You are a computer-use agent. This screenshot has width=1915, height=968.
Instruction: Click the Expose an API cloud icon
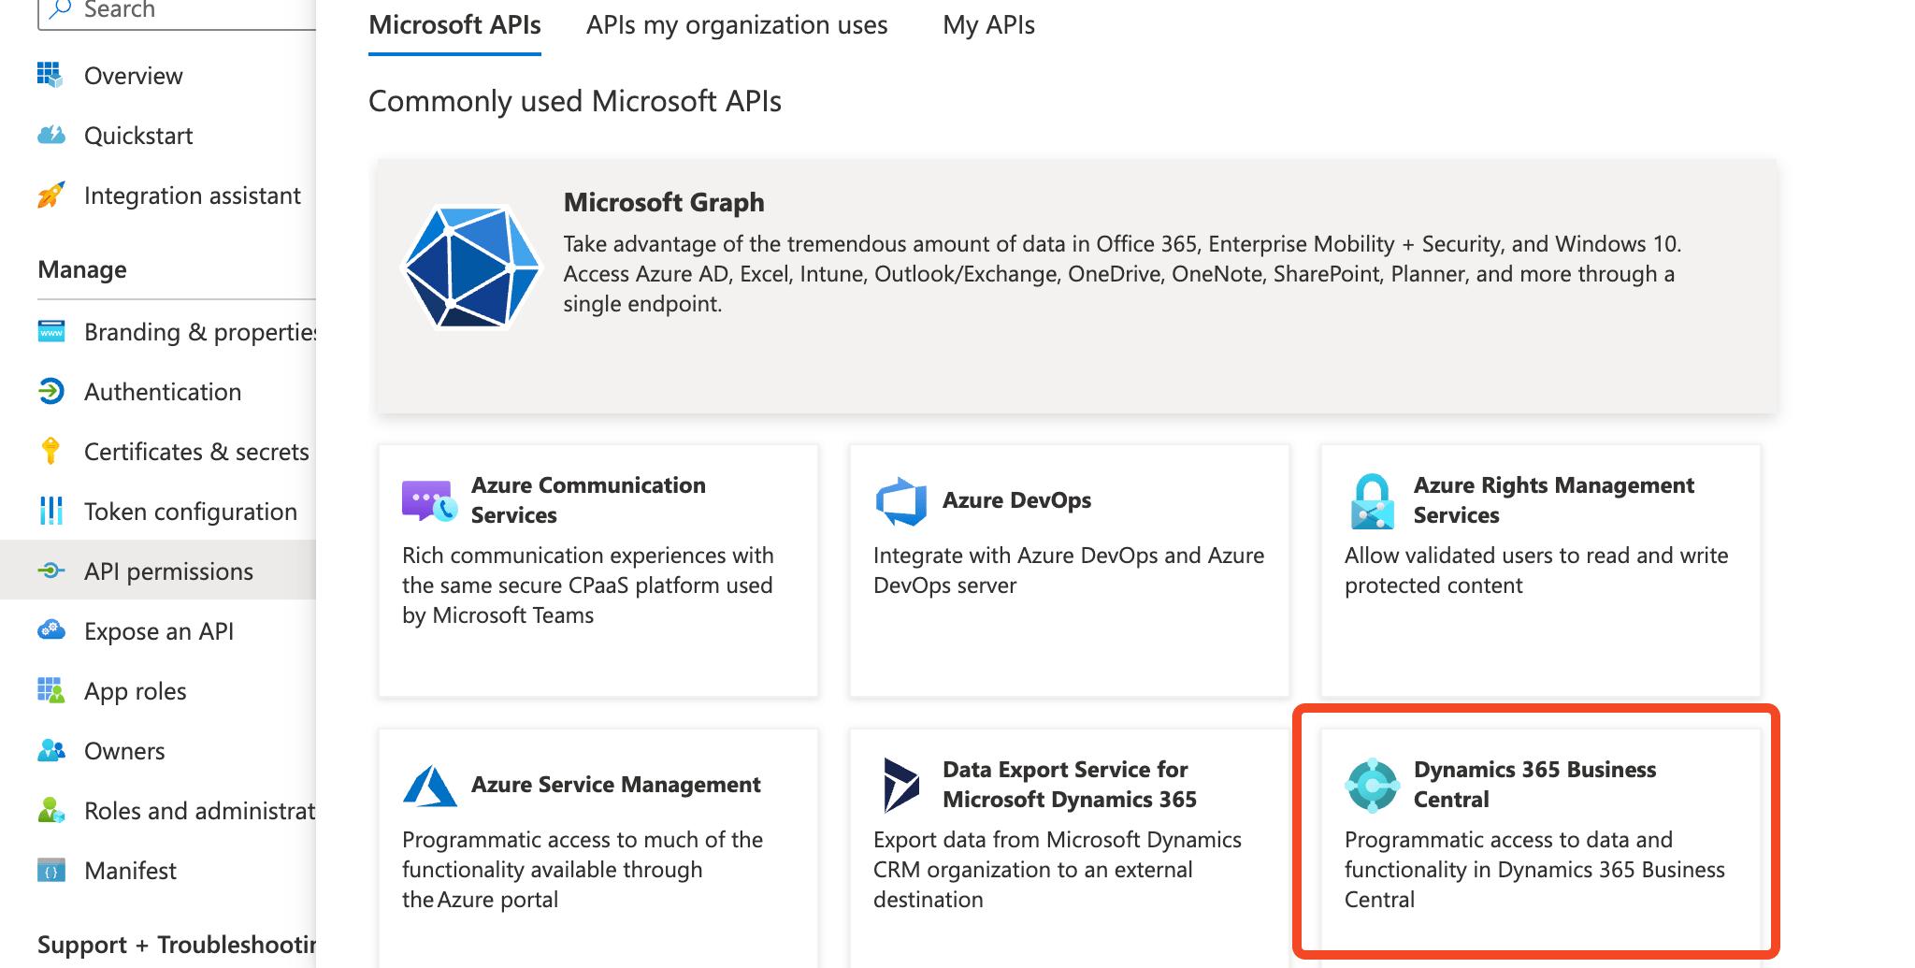[50, 630]
